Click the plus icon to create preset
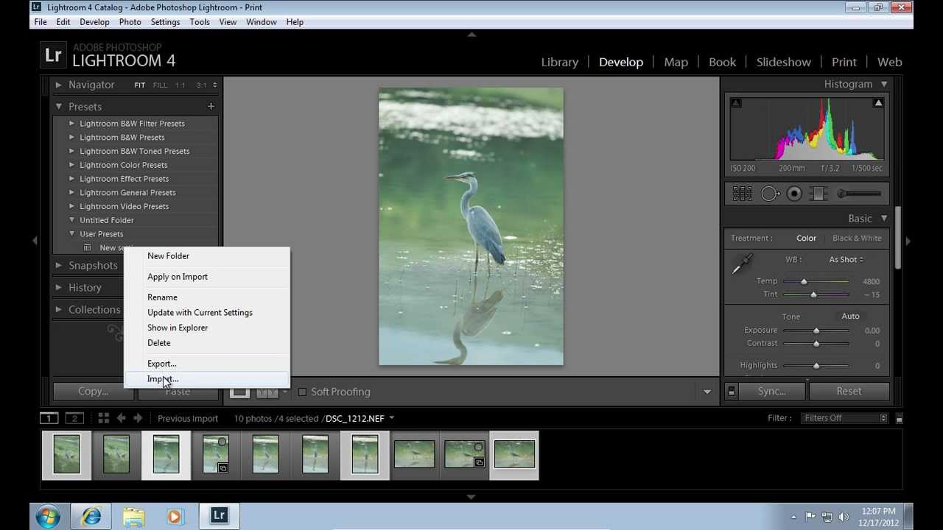This screenshot has width=943, height=530. pos(211,107)
